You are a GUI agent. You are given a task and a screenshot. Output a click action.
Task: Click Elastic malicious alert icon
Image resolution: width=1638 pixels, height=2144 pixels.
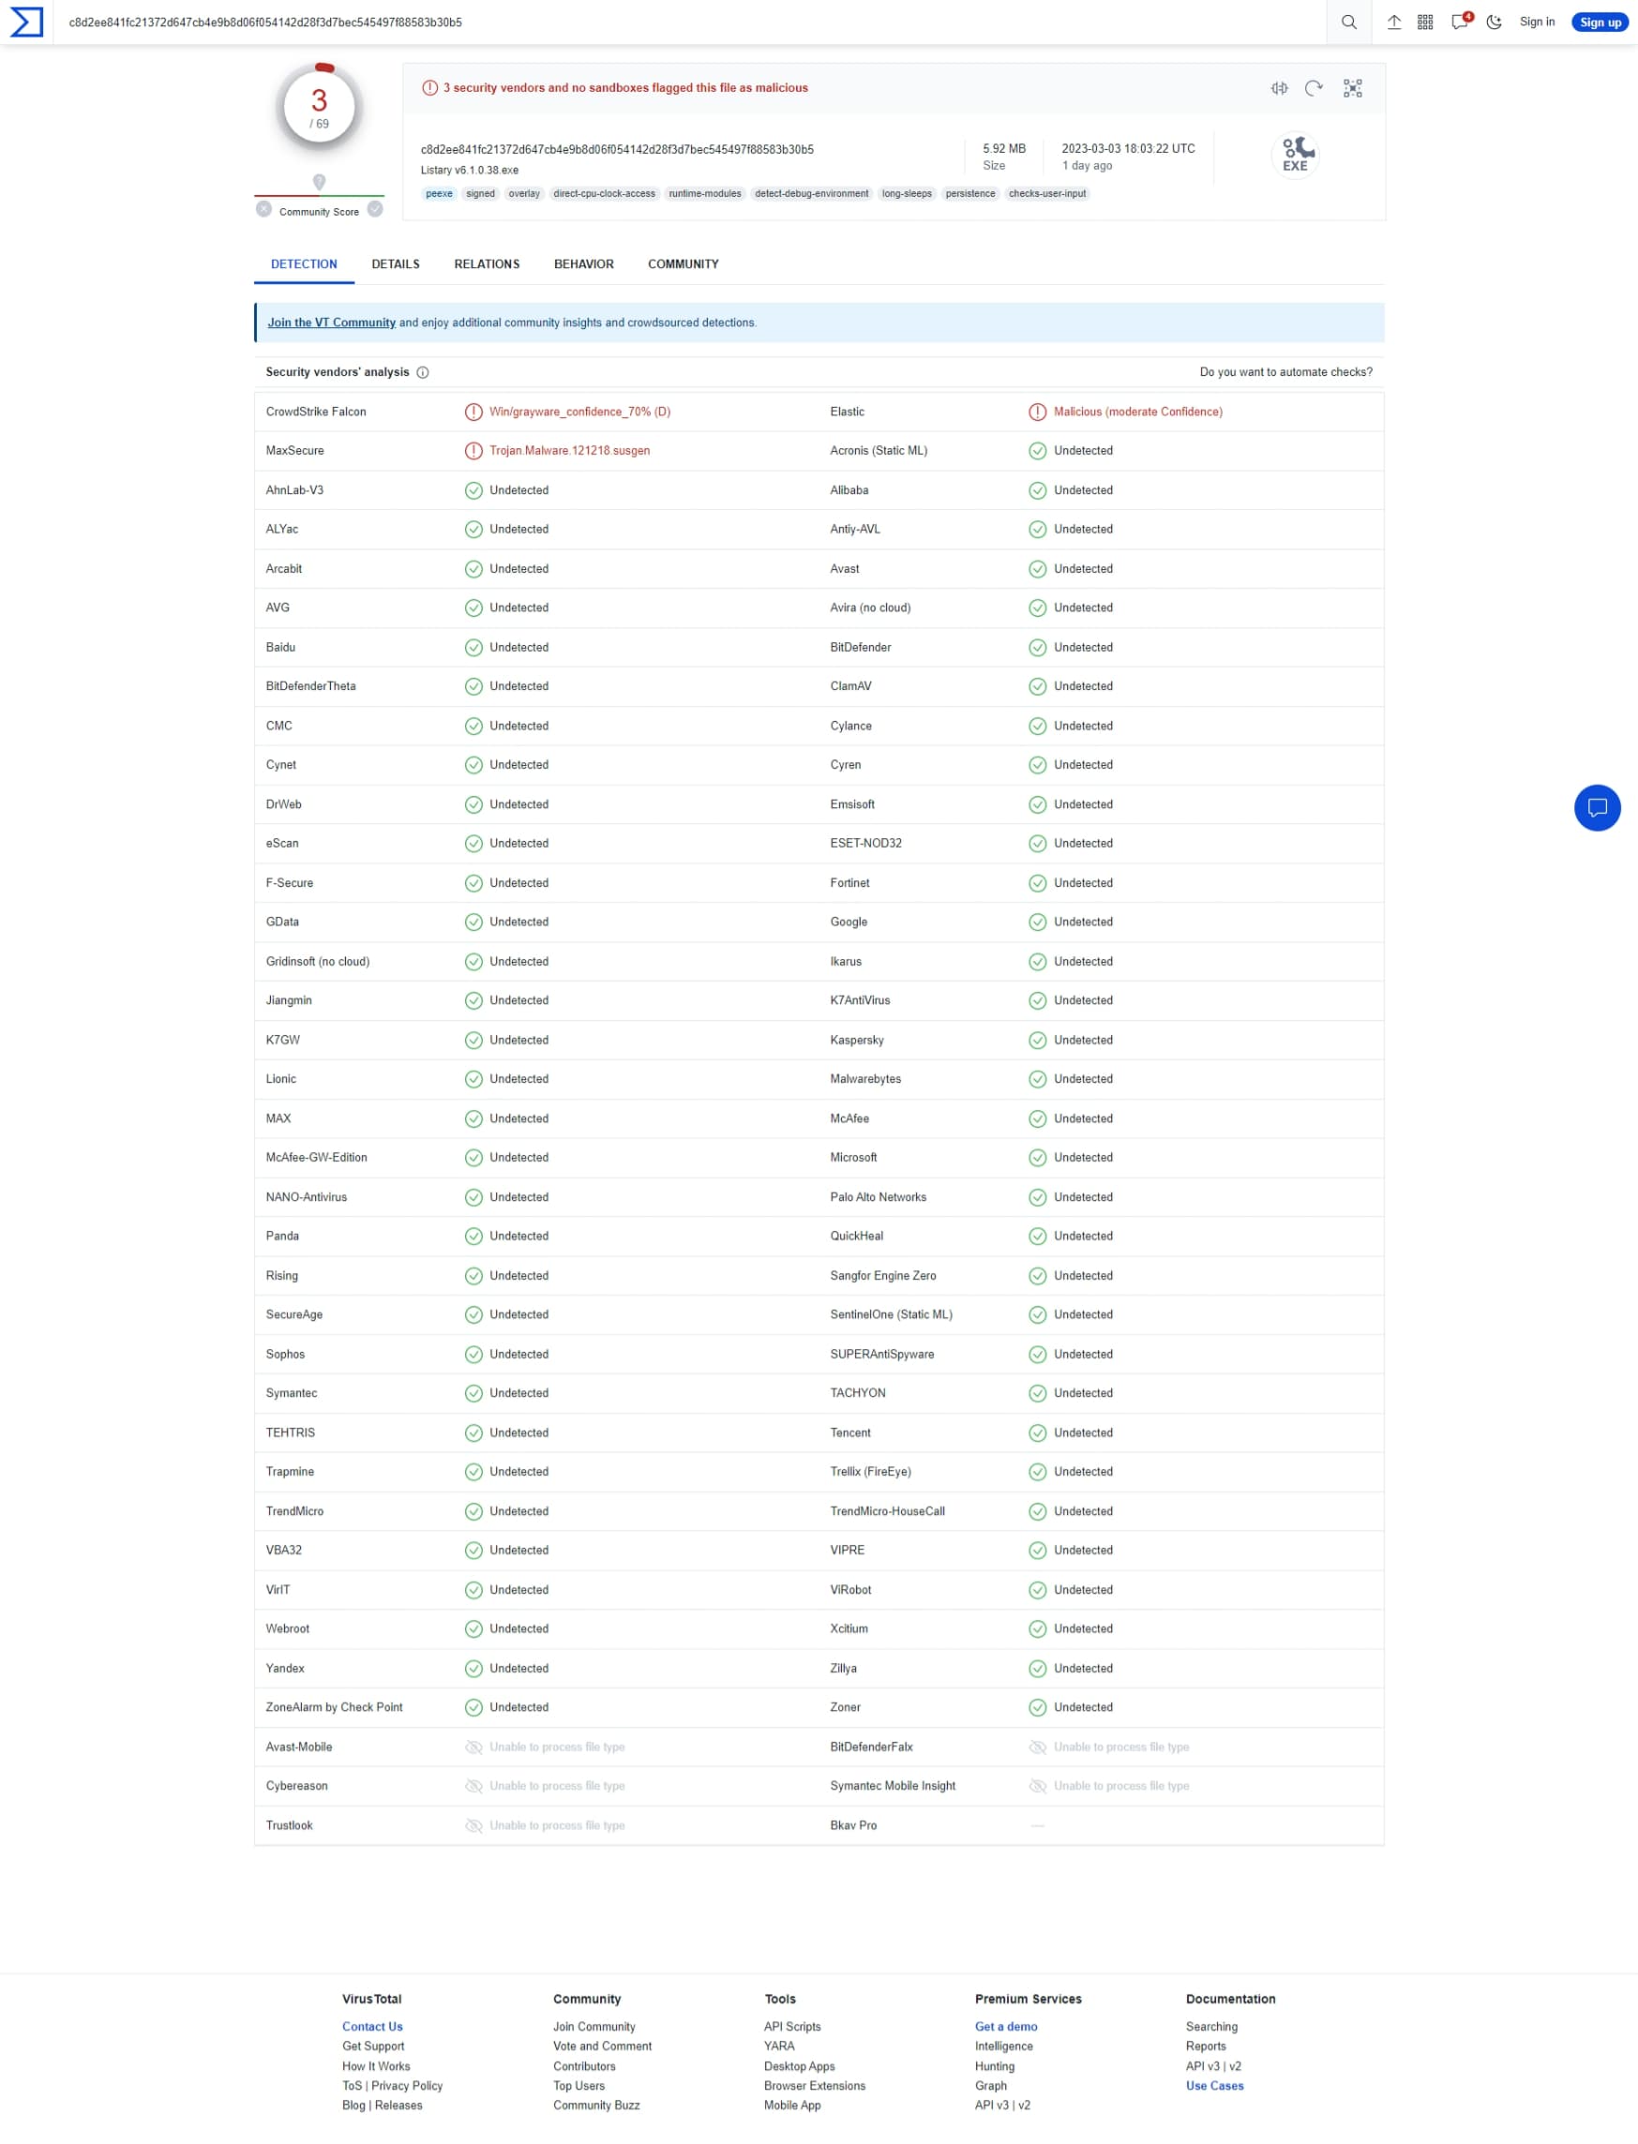pos(1037,412)
